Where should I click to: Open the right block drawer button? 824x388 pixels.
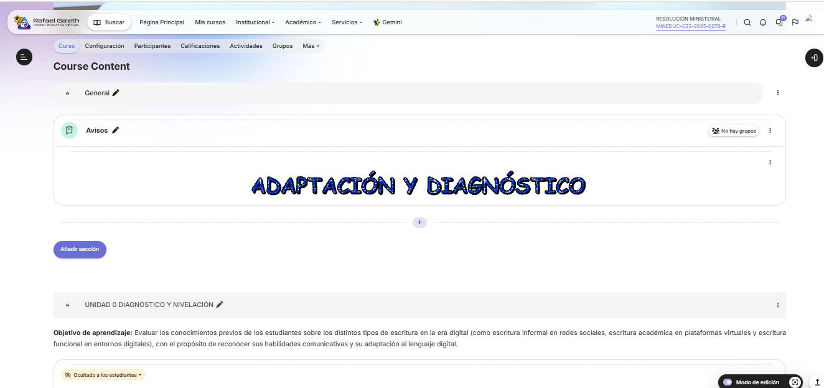pos(814,58)
